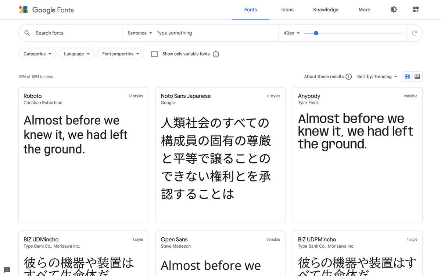This screenshot has width=441, height=276.
Task: Open the Categories filter dropdown
Action: pos(37,54)
